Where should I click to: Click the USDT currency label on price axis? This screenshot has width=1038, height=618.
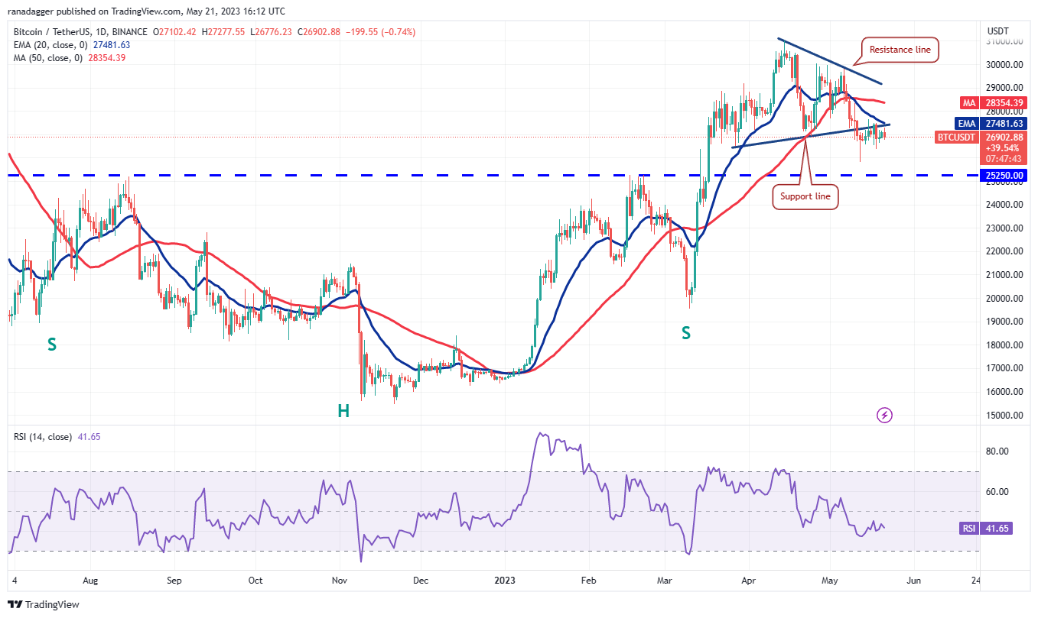(999, 31)
